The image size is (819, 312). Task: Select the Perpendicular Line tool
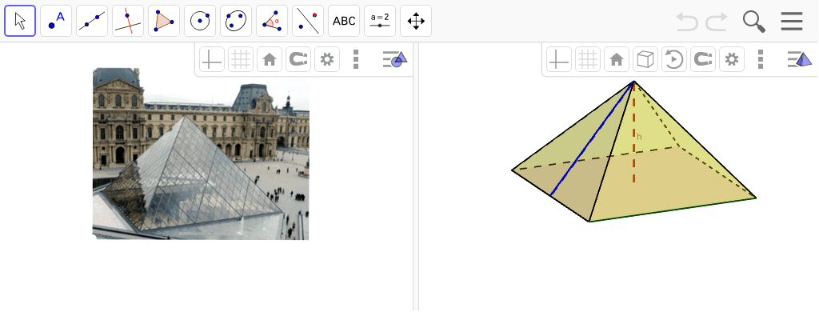click(x=128, y=21)
